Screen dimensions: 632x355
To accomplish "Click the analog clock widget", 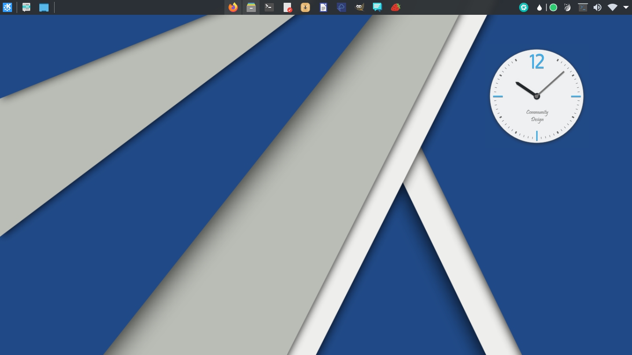I will [537, 96].
